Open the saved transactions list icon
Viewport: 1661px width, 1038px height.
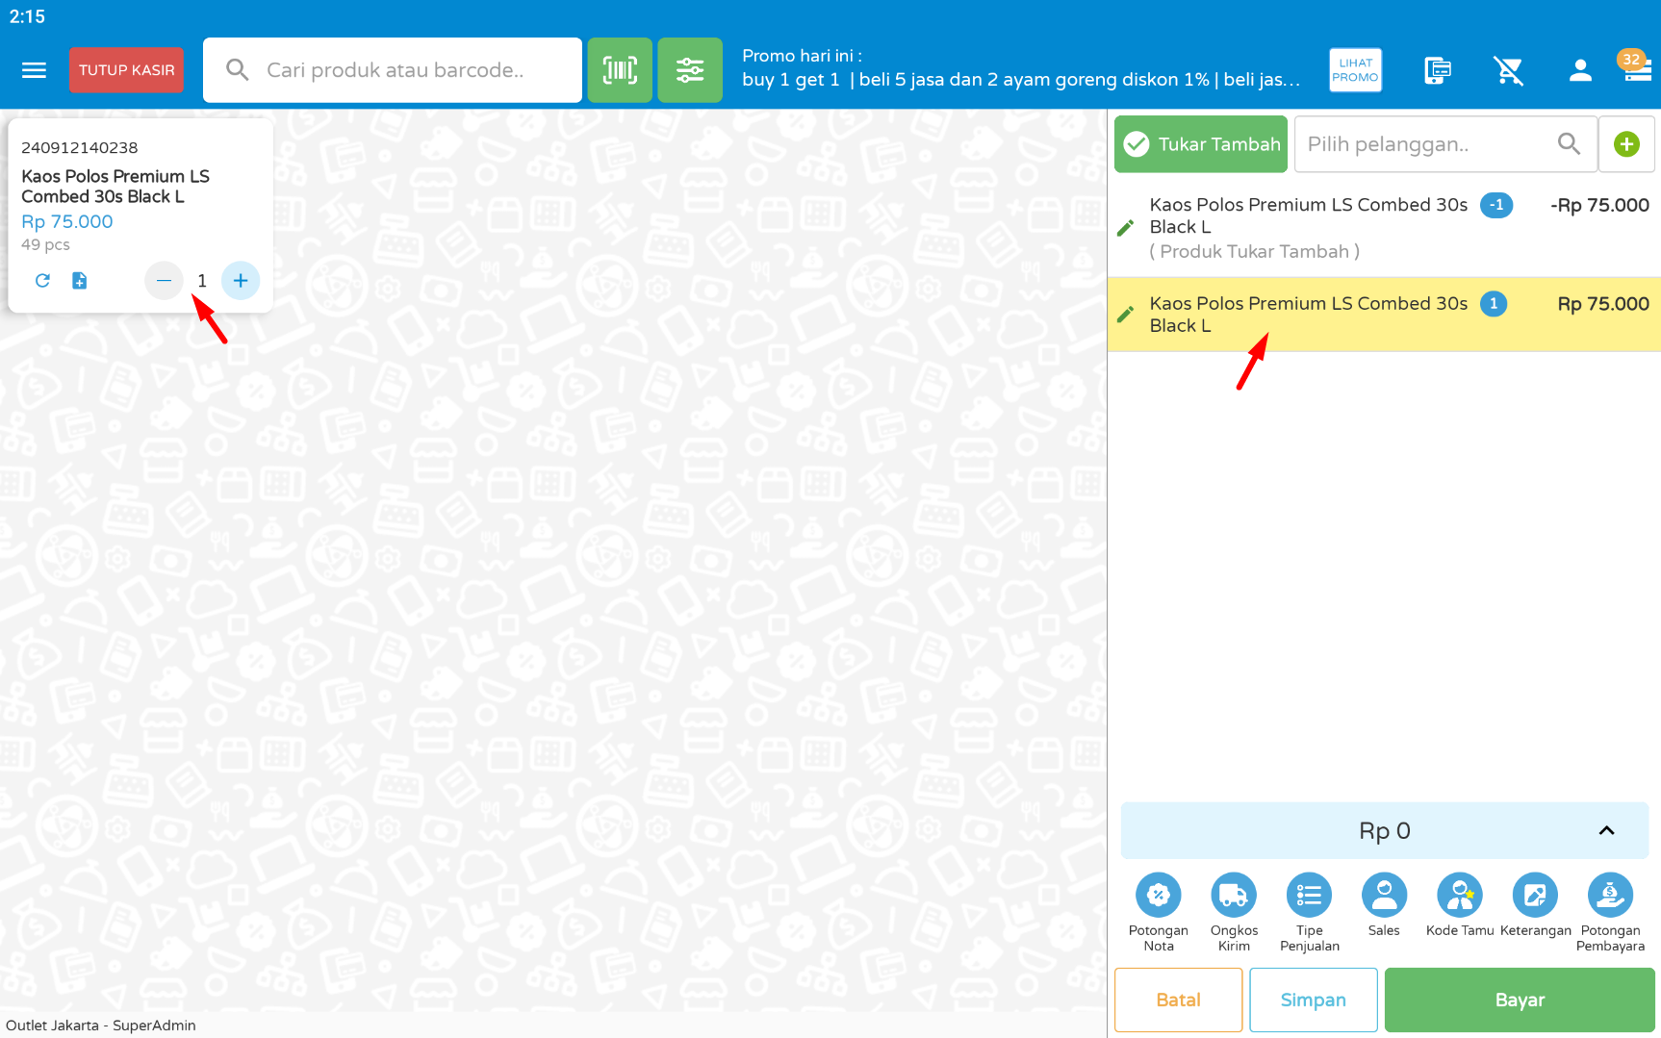1437,70
